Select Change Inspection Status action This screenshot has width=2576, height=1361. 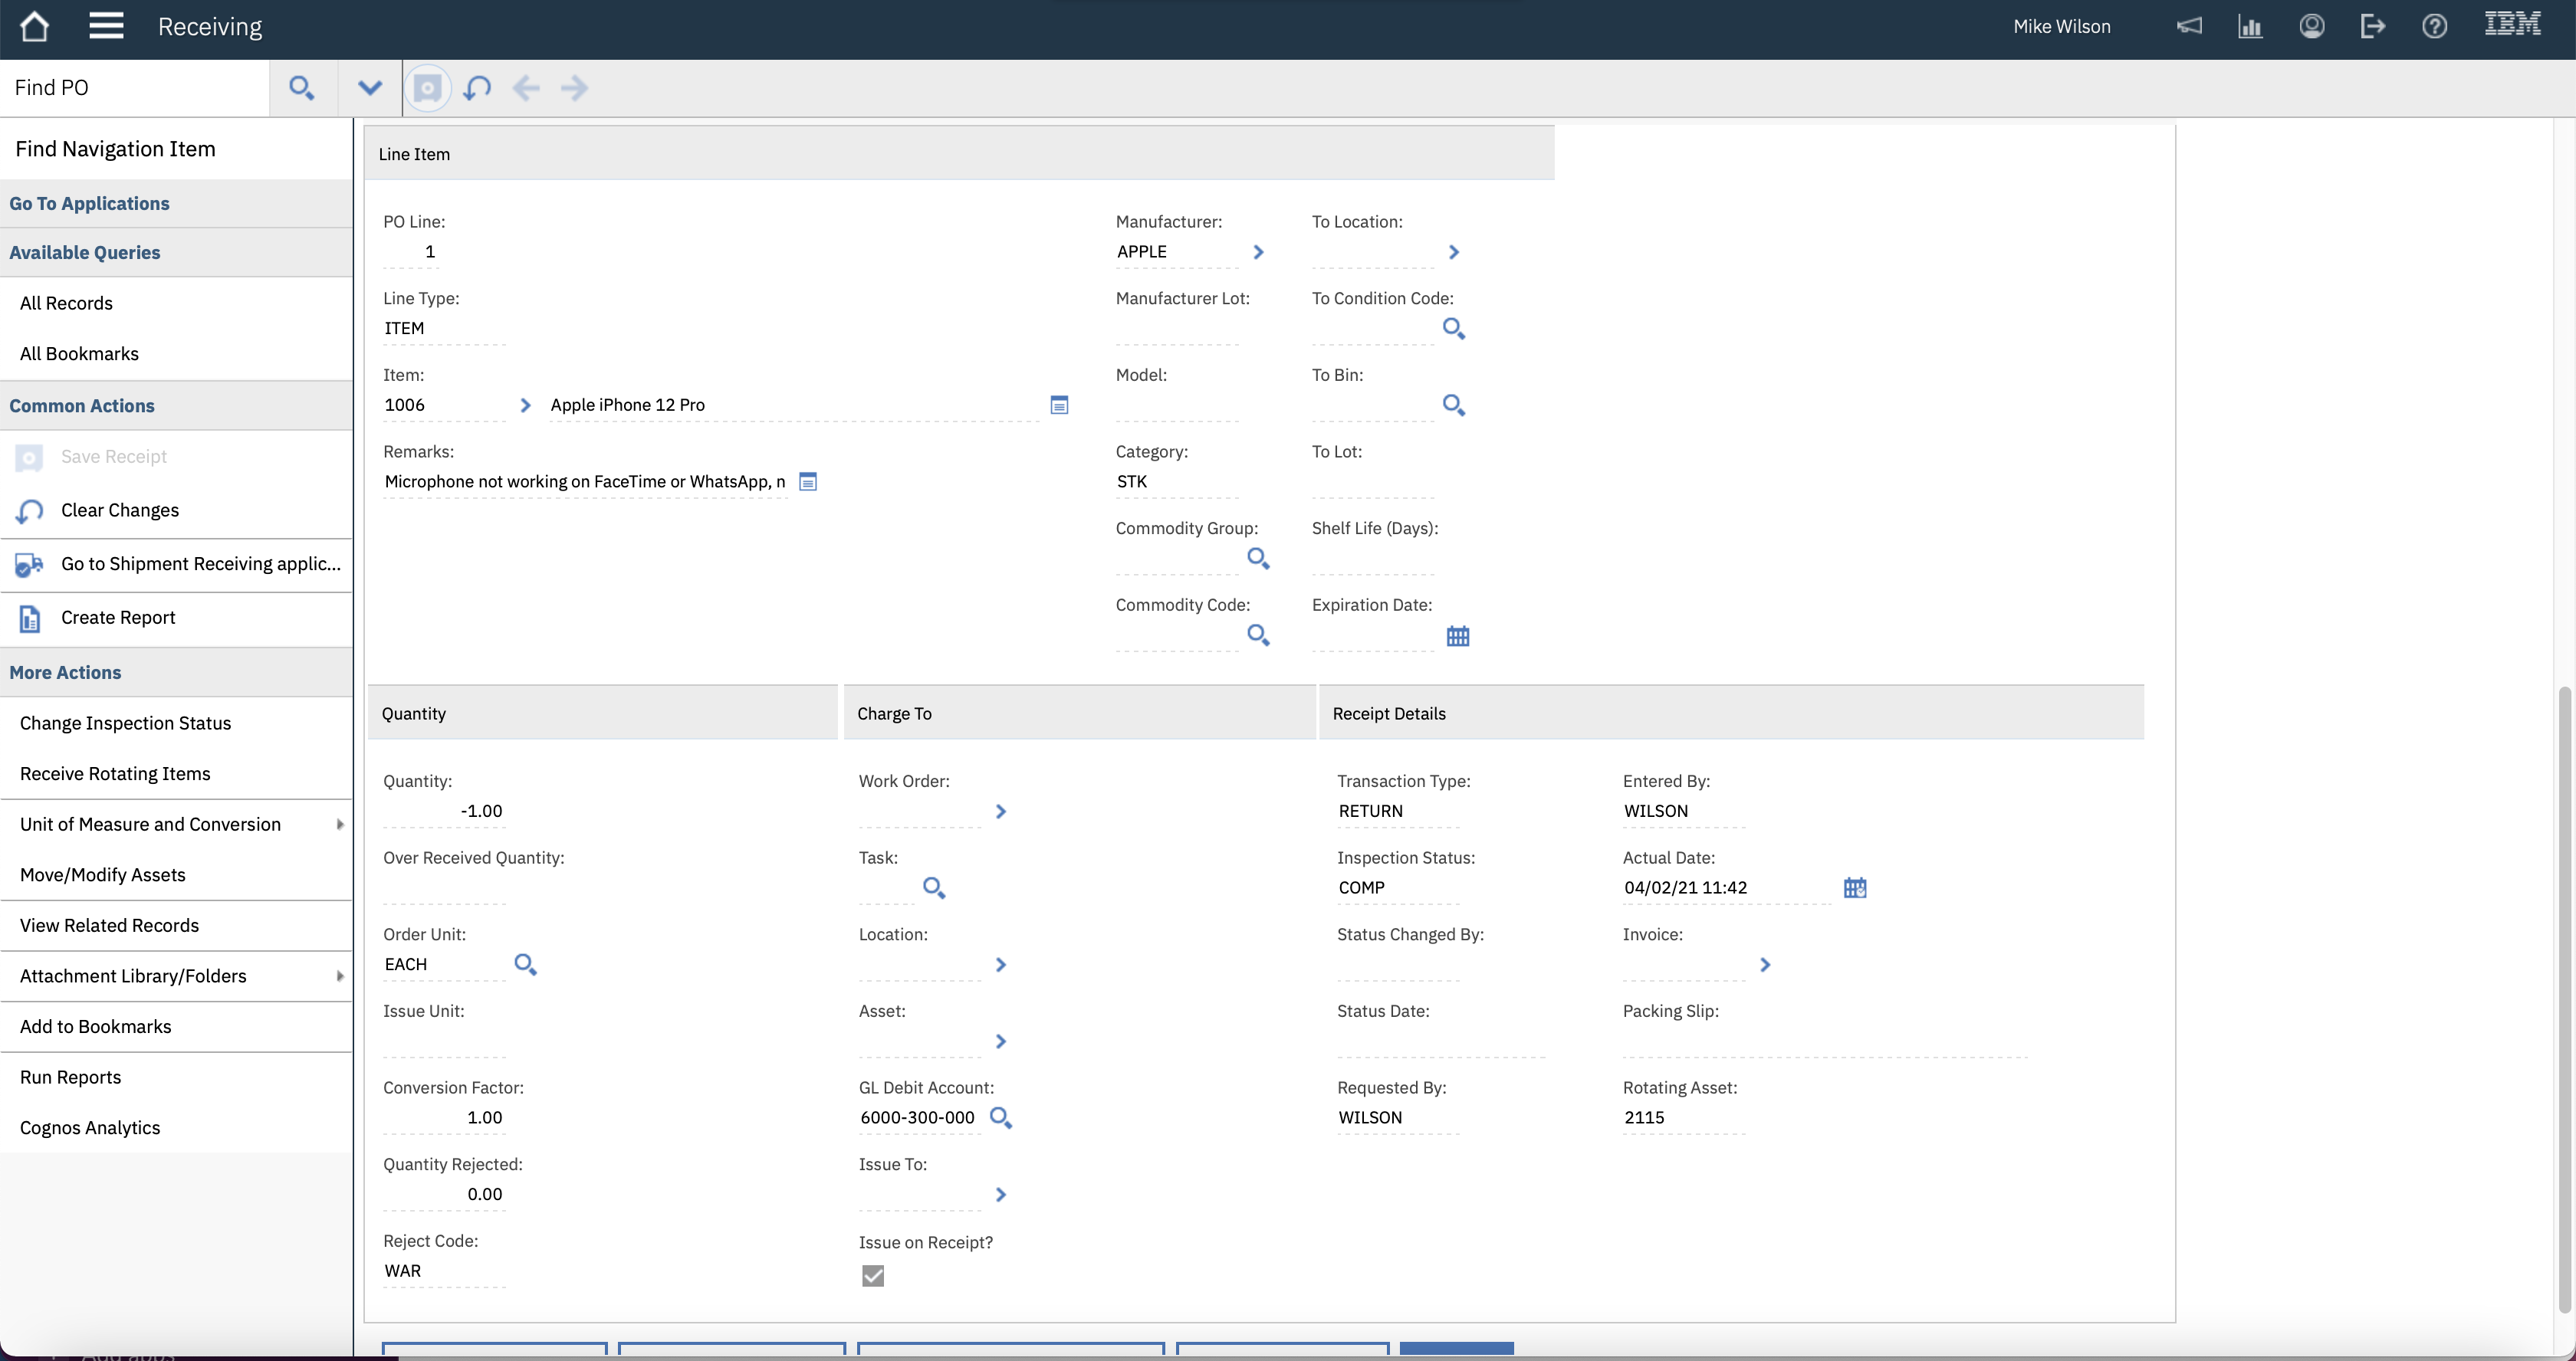(x=125, y=723)
